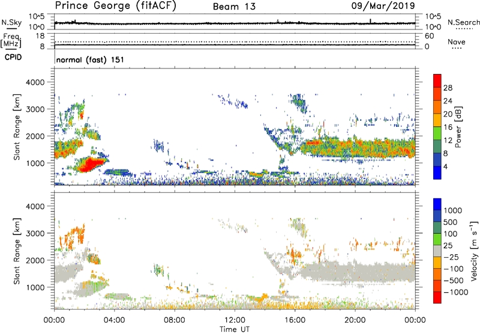Screen dimensions: 480x333
Task: Click the blue bottom of the power colorbar
Action: coord(437,173)
